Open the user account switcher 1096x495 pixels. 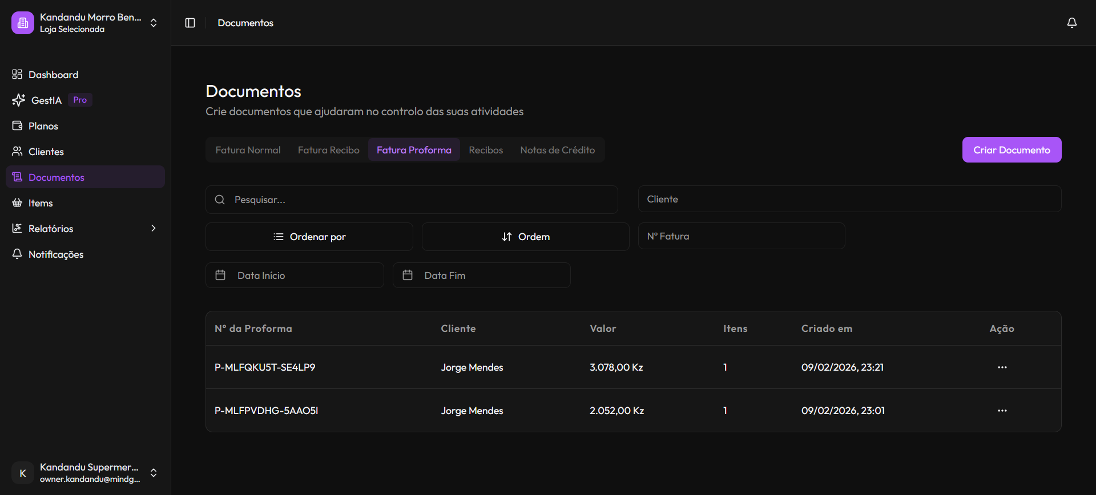point(153,473)
